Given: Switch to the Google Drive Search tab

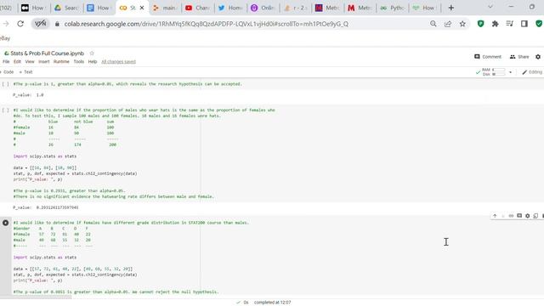Looking at the screenshot, I should click(x=66, y=8).
